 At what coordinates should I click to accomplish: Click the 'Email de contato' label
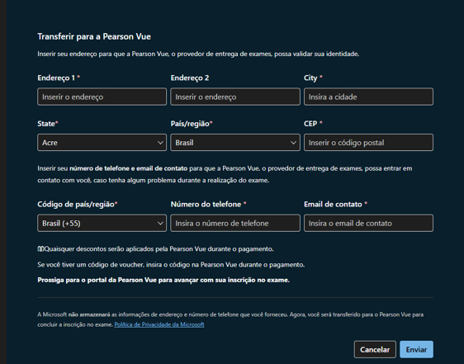[x=333, y=204]
